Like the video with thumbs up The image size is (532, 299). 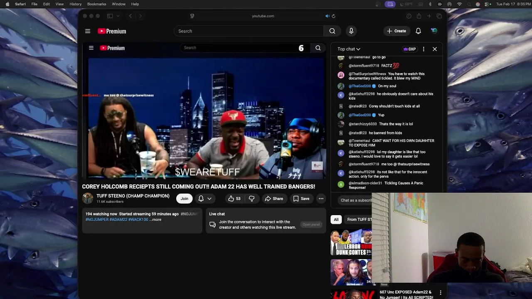[234, 199]
